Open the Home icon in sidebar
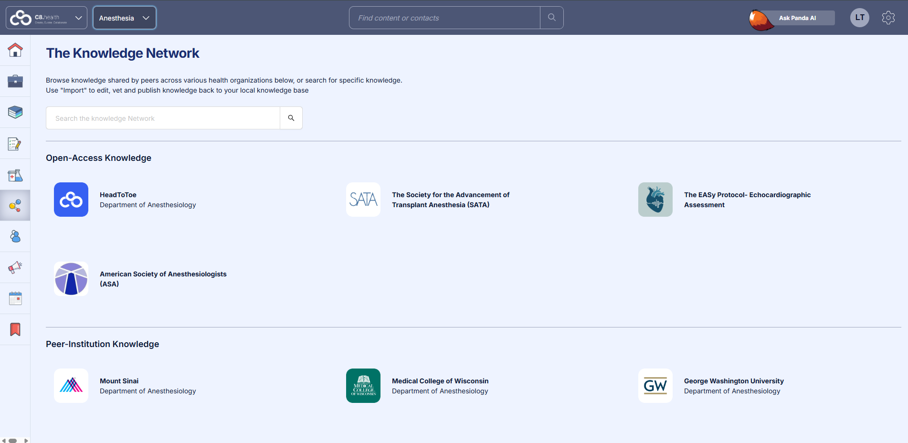Image resolution: width=908 pixels, height=443 pixels. [15, 50]
